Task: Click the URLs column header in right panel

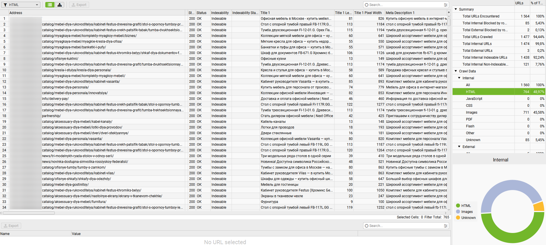Action: pyautogui.click(x=522, y=3)
